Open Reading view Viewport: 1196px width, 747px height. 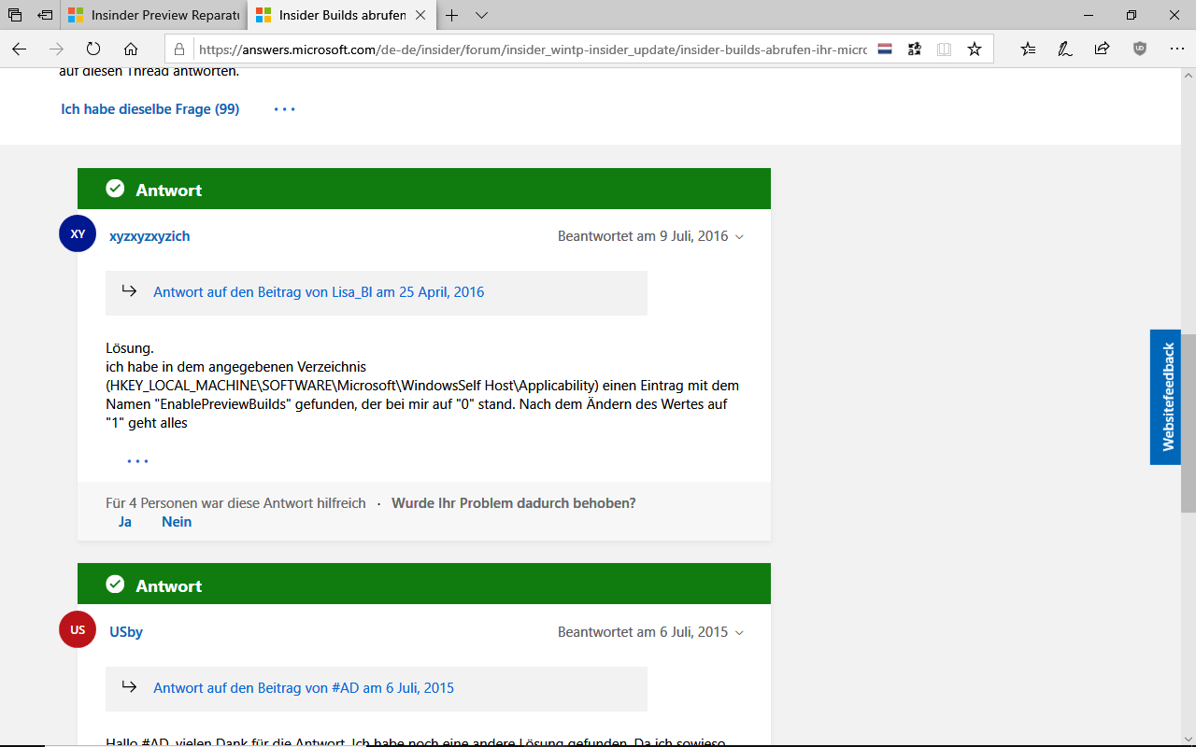tap(945, 49)
